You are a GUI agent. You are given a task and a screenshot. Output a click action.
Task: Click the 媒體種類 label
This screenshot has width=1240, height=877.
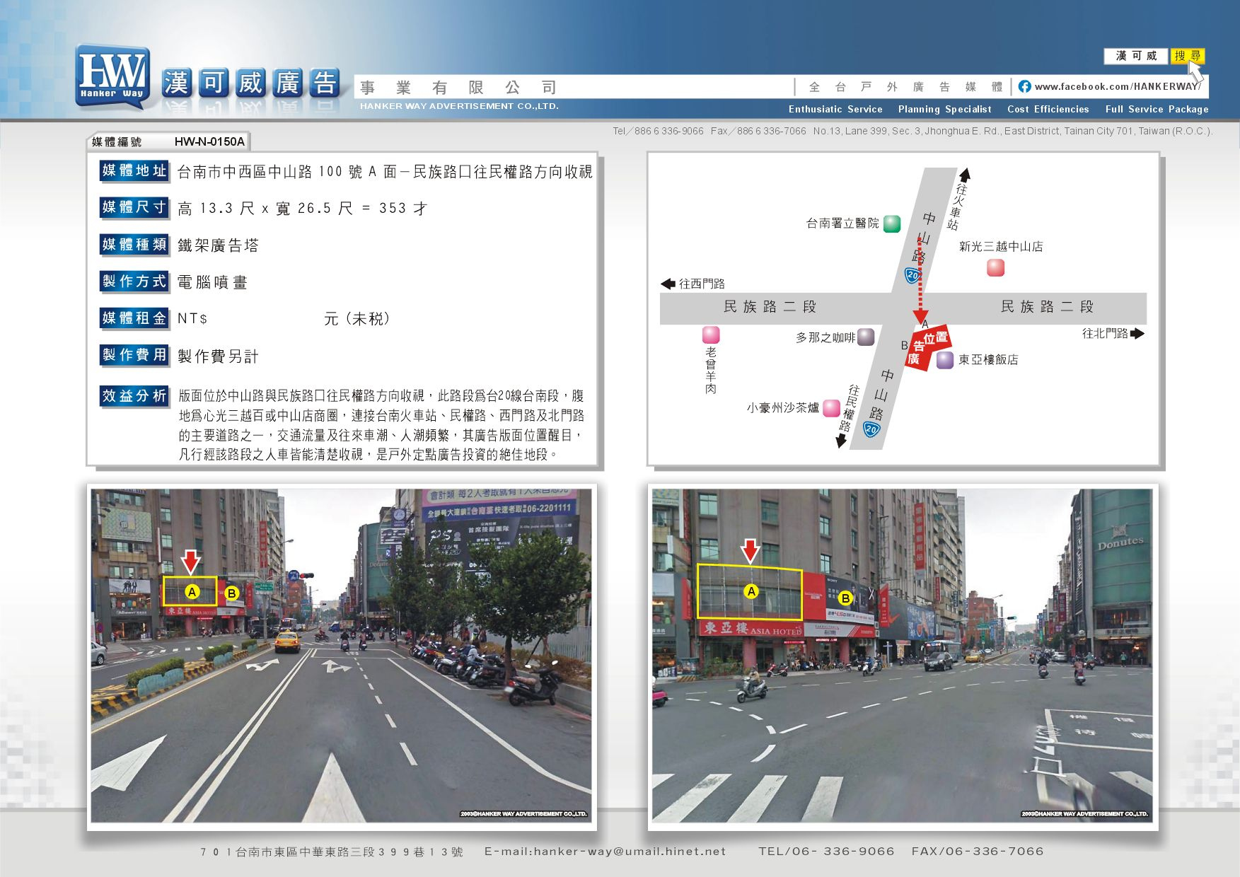pos(134,245)
